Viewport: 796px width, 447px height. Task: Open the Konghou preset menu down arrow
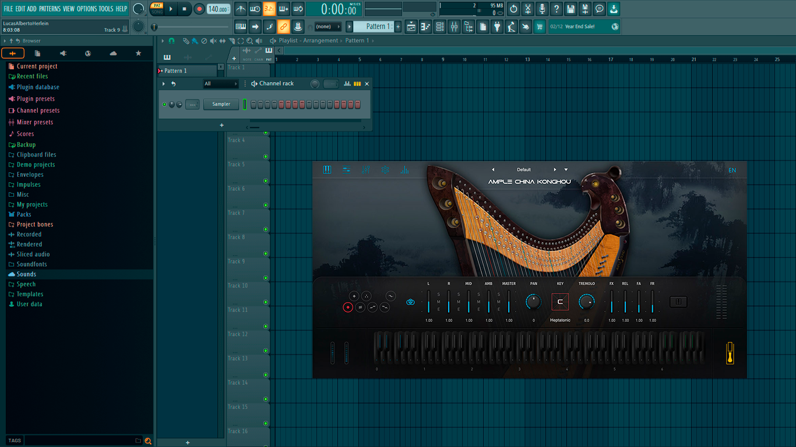coord(566,170)
